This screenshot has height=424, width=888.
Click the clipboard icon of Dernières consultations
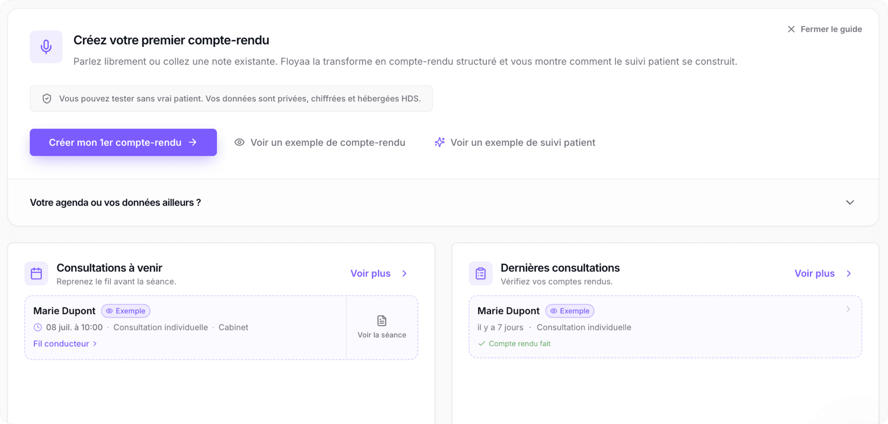point(481,273)
